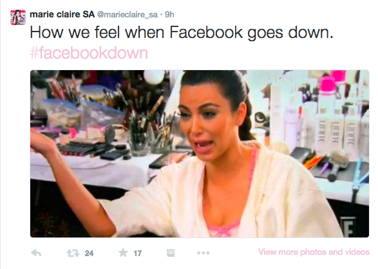Open the #facebookdown hashtag
Image resolution: width=378 pixels, height=269 pixels.
[89, 53]
